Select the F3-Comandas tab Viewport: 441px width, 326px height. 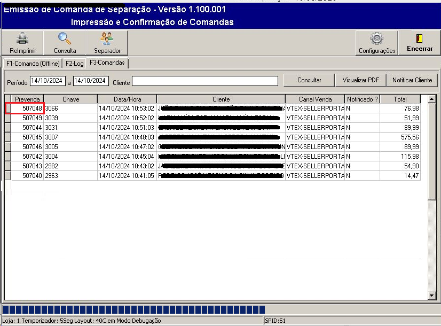point(107,63)
